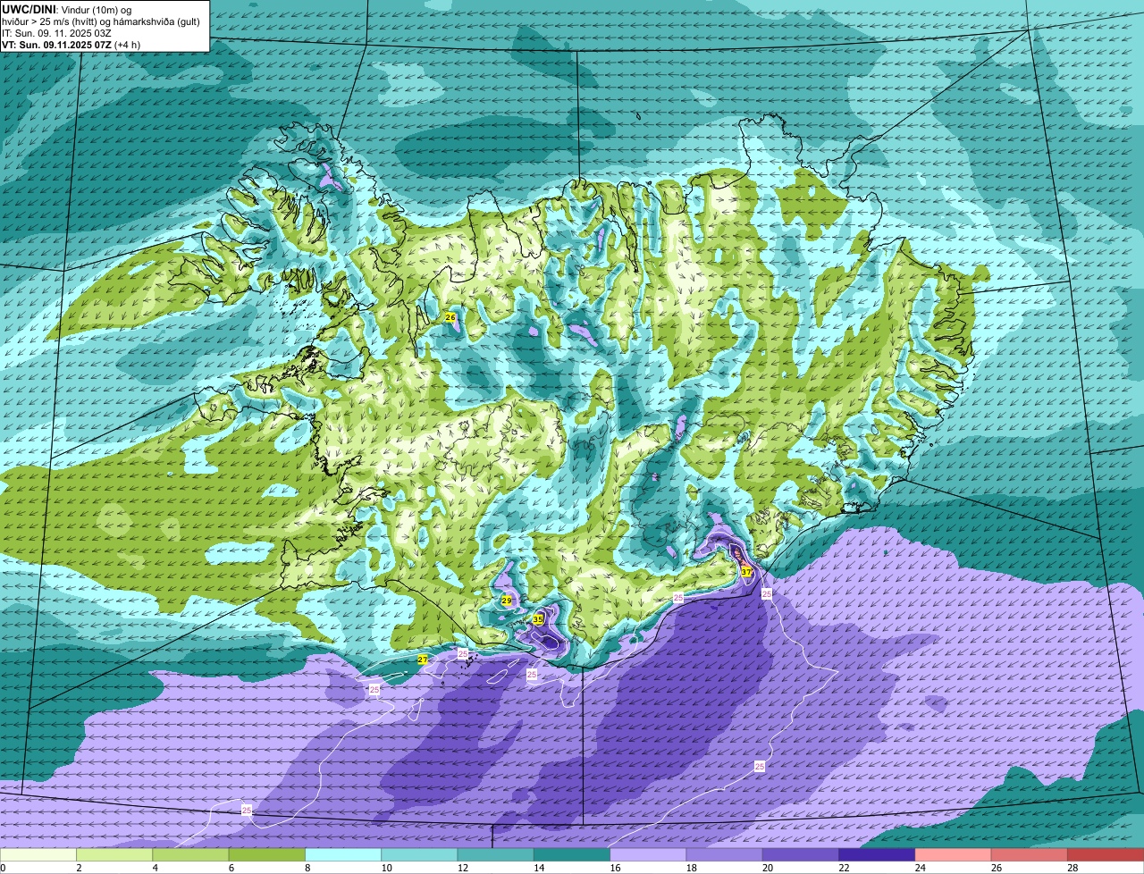Select the medium purple 20–22 legend swatch
This screenshot has height=874, width=1144.
(801, 854)
